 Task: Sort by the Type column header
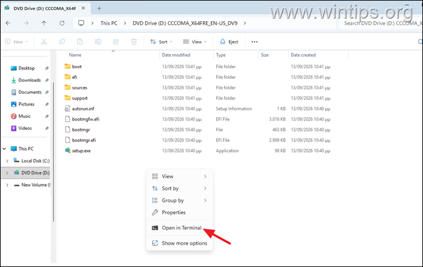tap(221, 55)
